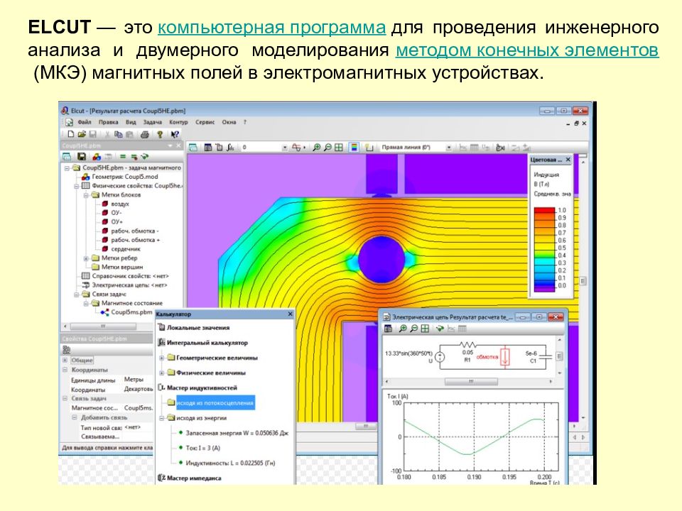Screen dimensions: 682x511
Task: Zoom out on the field picture
Action: point(328,148)
